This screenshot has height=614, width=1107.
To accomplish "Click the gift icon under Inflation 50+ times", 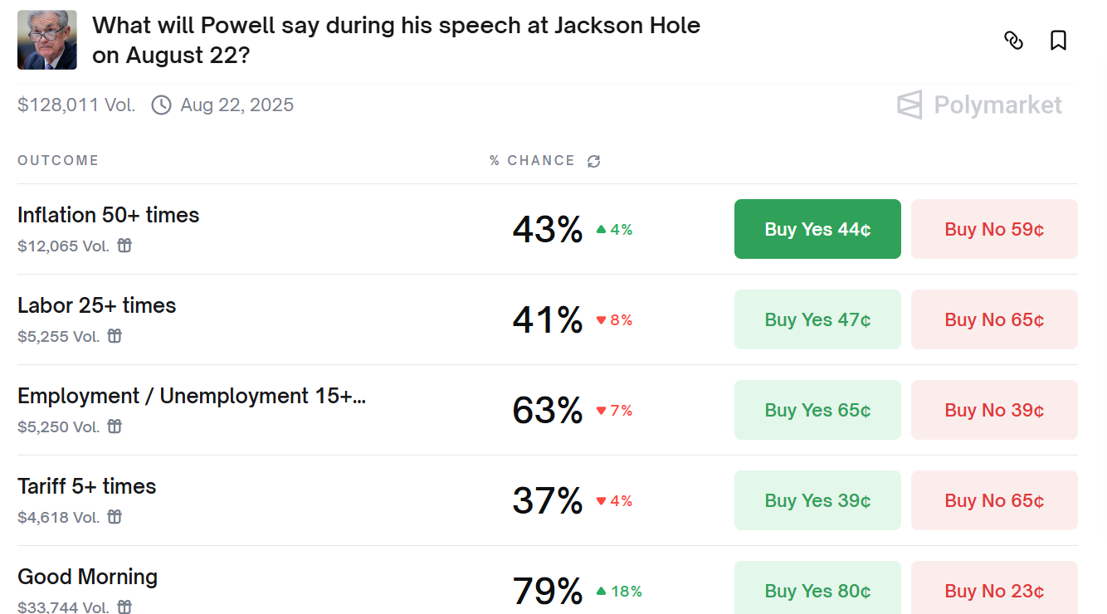I will point(124,246).
